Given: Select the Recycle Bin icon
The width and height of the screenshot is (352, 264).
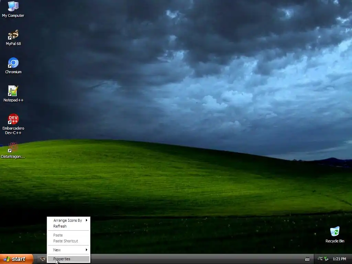Looking at the screenshot, I should coord(335,234).
